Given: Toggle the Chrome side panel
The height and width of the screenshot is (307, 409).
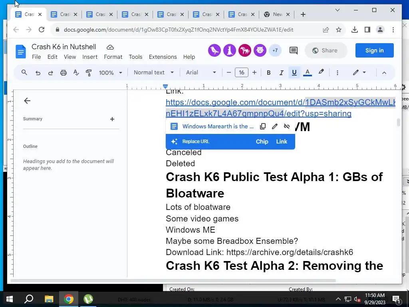Looking at the screenshot, I should tap(367, 30).
